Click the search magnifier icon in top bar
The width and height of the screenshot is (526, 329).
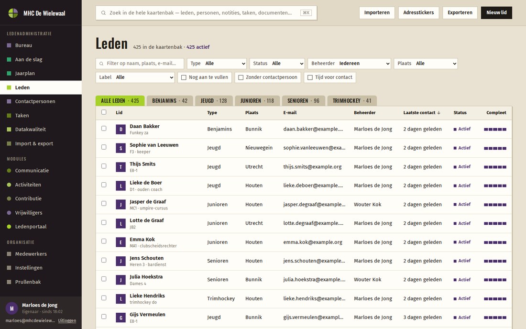[103, 13]
